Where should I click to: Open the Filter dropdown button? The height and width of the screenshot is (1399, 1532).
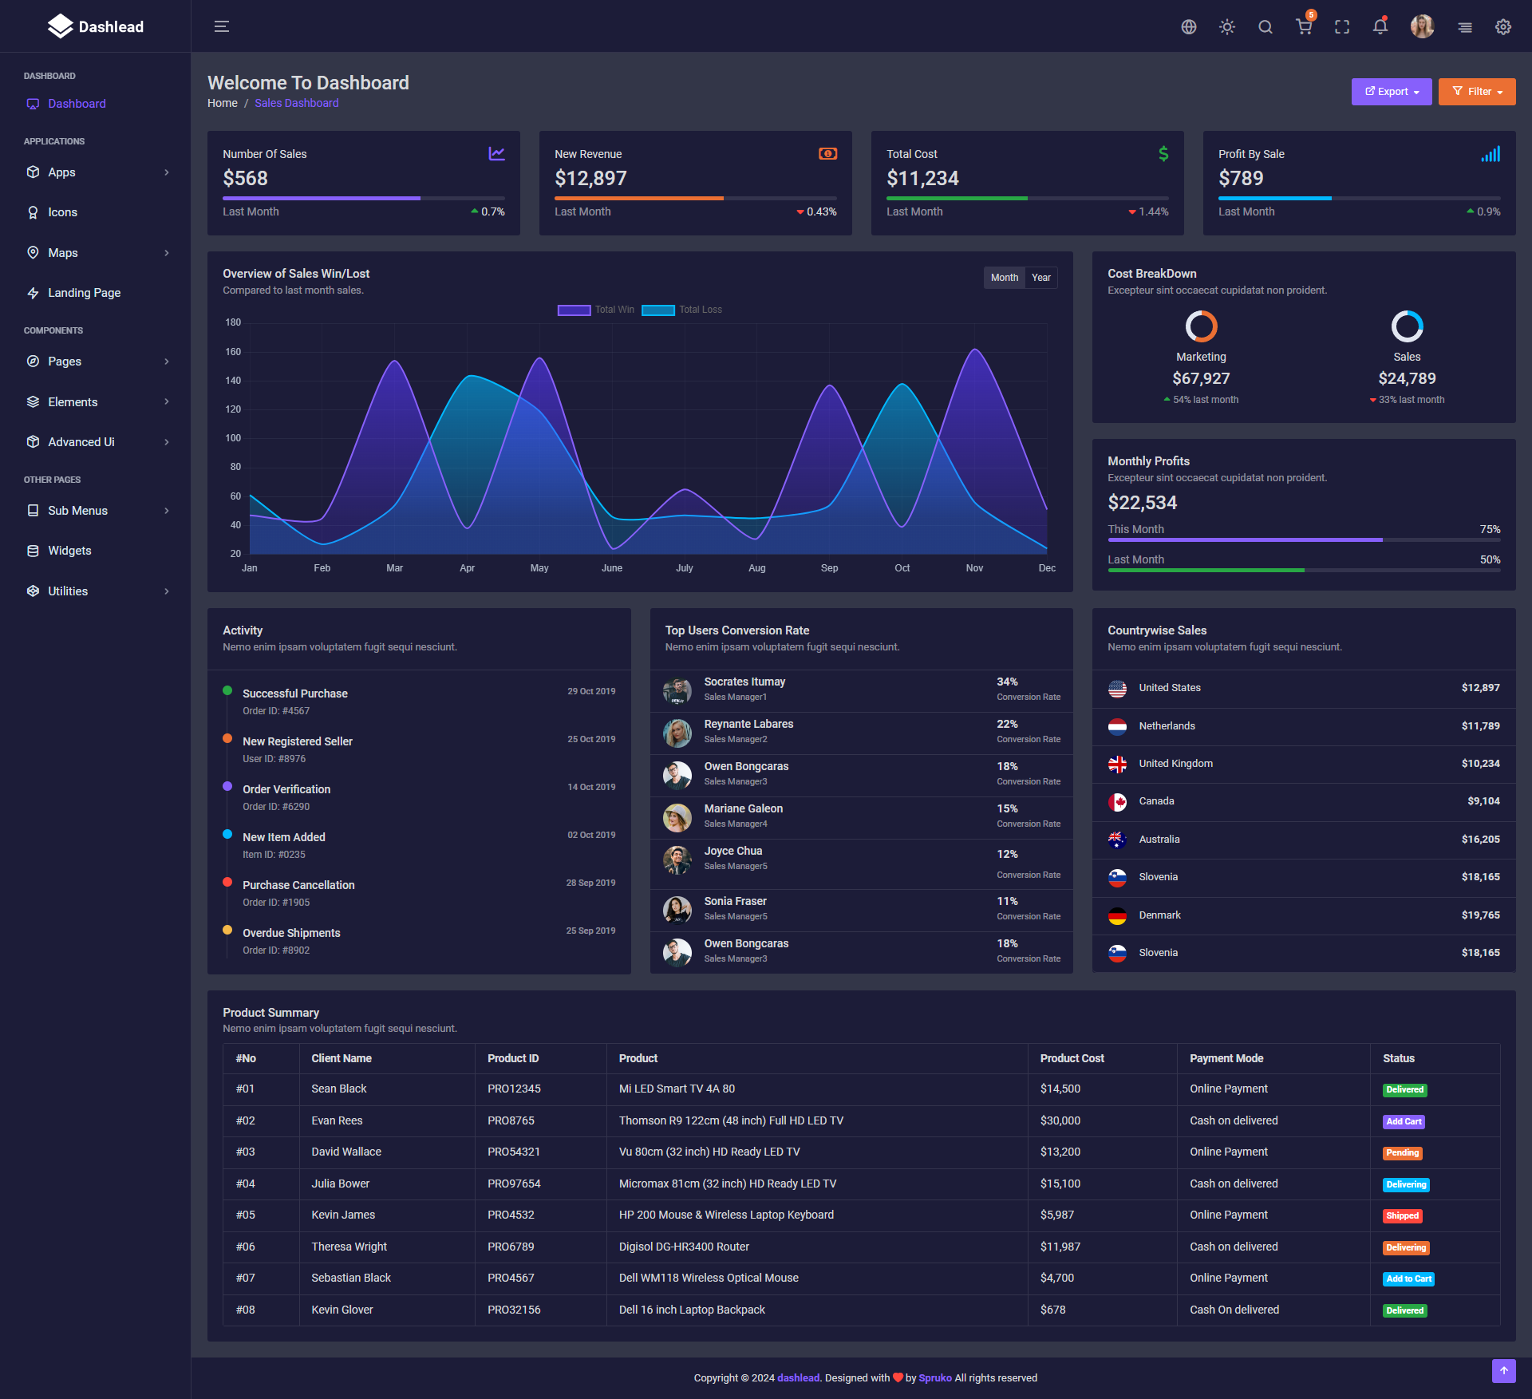pyautogui.click(x=1477, y=92)
